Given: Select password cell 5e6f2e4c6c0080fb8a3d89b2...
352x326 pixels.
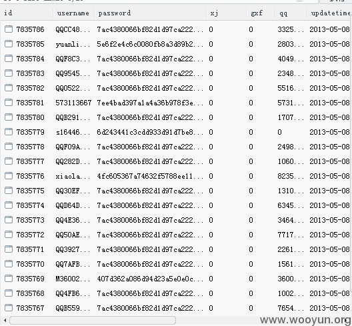Looking at the screenshot, I should 150,44.
